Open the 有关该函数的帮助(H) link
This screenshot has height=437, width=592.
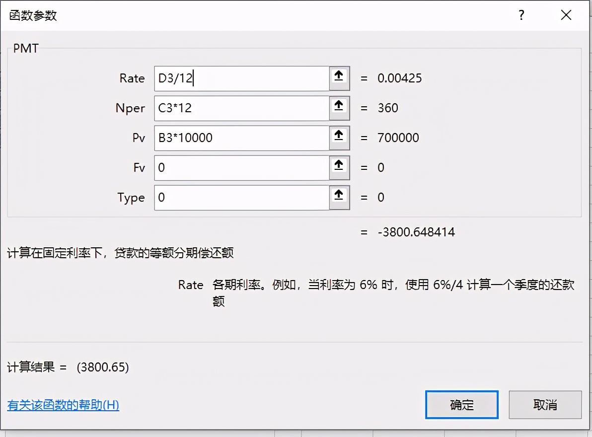pos(63,405)
